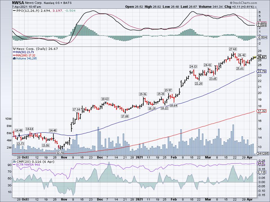Viewport: 270px width, 202px height.
Task: Click the 18.22 price label
Action: pos(164,108)
